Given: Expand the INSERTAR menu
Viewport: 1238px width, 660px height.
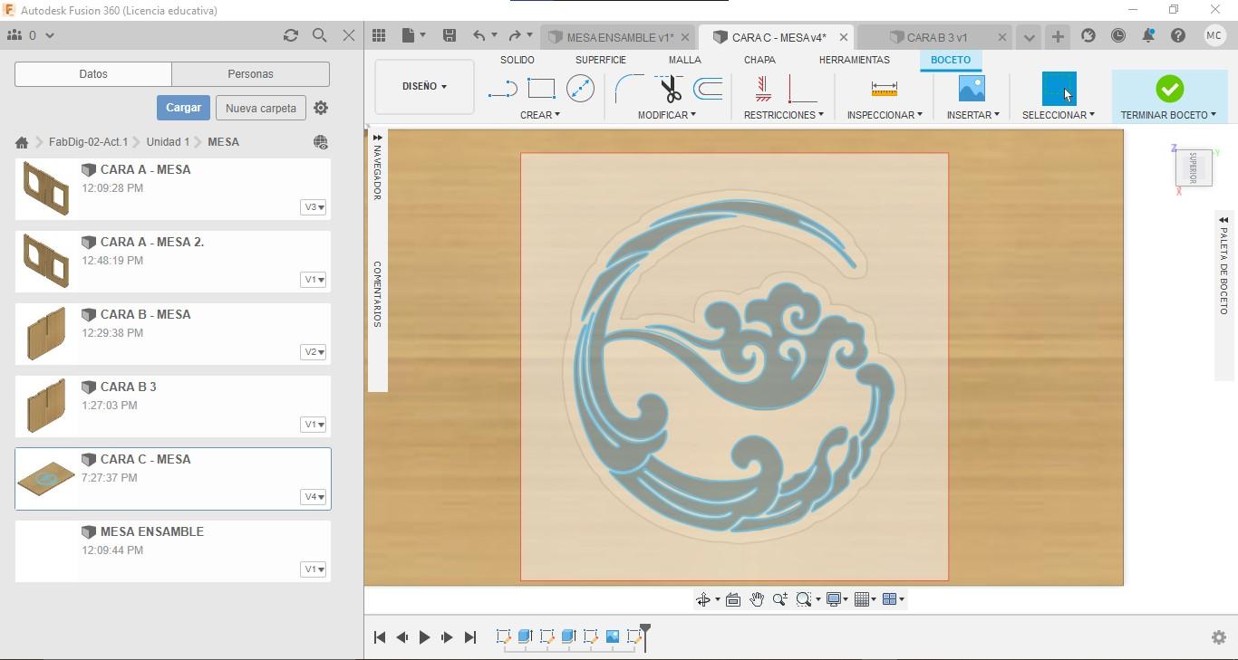Looking at the screenshot, I should (x=973, y=115).
